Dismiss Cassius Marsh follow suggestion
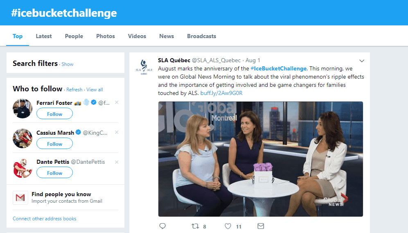 pos(117,132)
